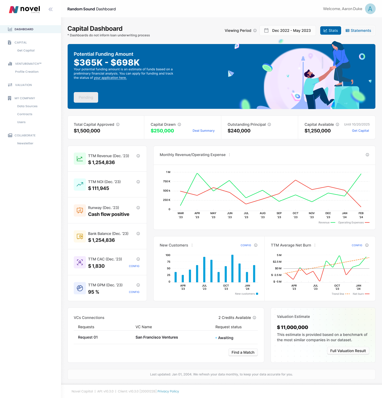Click the info icon on TTM CAC card

coord(138,259)
